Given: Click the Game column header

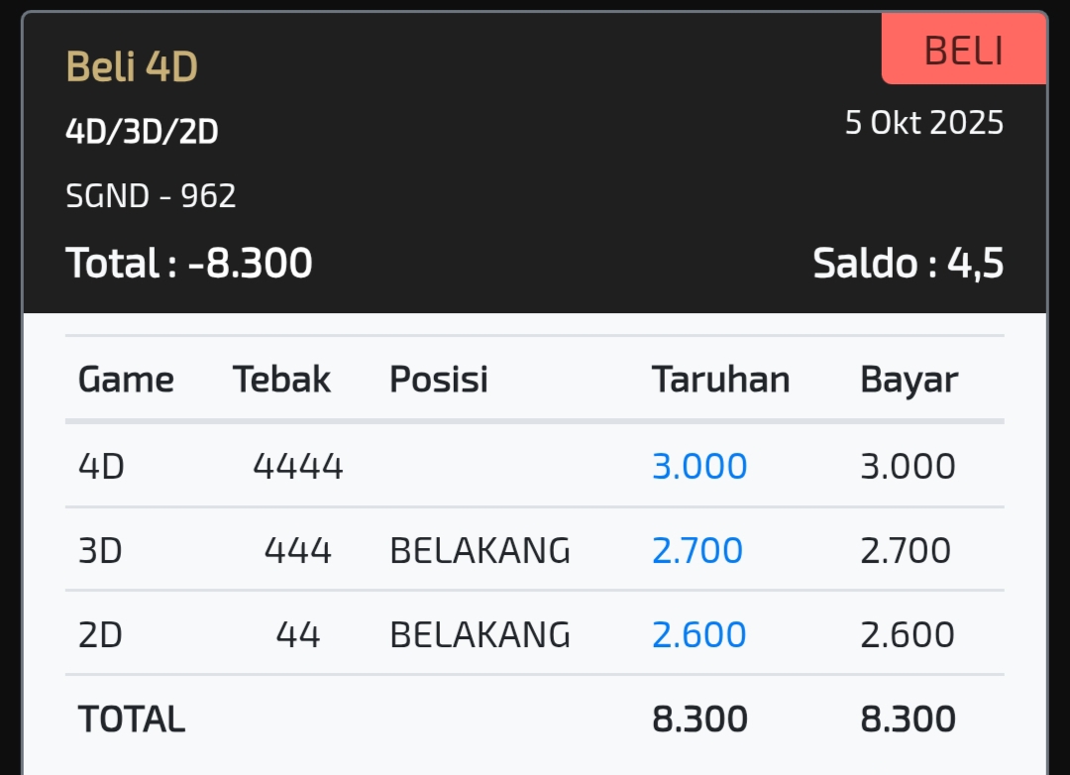Looking at the screenshot, I should [x=126, y=380].
